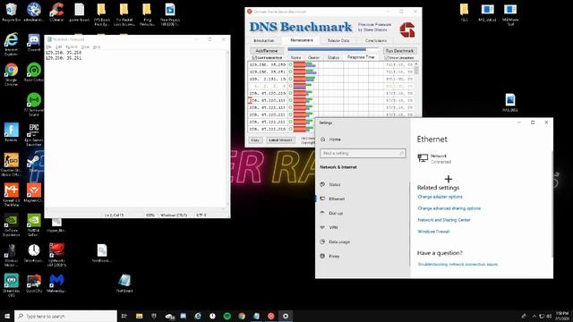Open Network and Sharing Center link

click(x=444, y=220)
